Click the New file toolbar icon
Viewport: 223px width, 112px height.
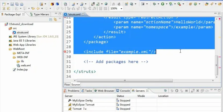click(4, 4)
